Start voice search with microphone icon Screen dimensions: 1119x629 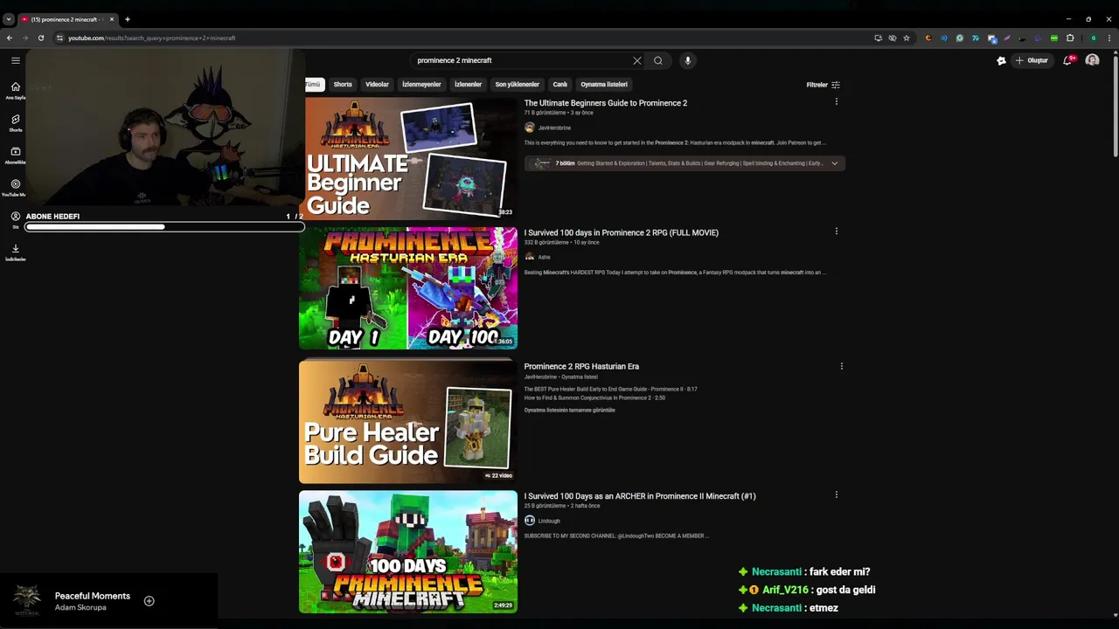687,60
